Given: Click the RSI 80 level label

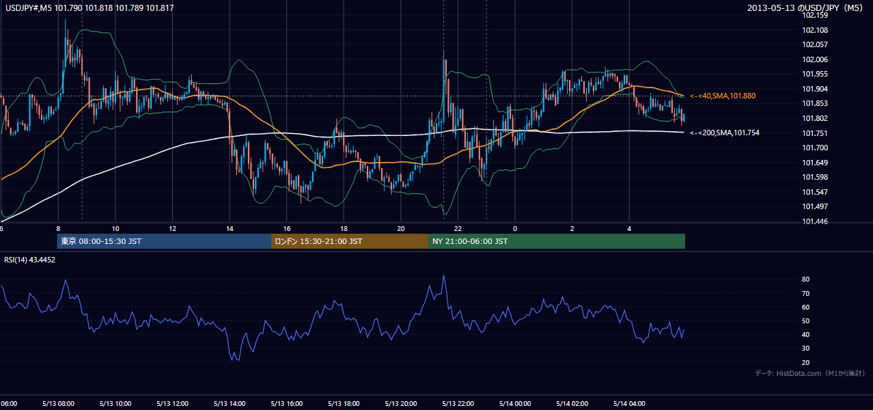Looking at the screenshot, I should [x=805, y=279].
